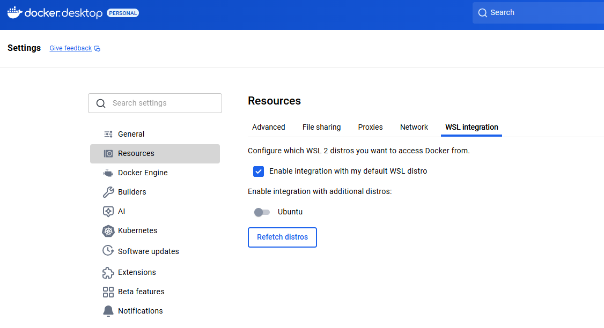The height and width of the screenshot is (328, 604).
Task: Click the AI sparkle icon in sidebar
Action: 108,211
